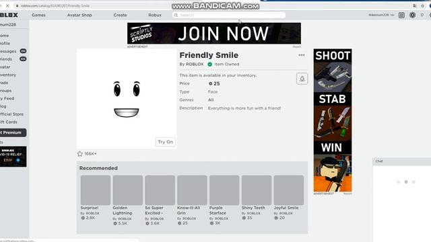This screenshot has width=431, height=242.
Task: Click the Get Premium button
Action: [x=13, y=132]
